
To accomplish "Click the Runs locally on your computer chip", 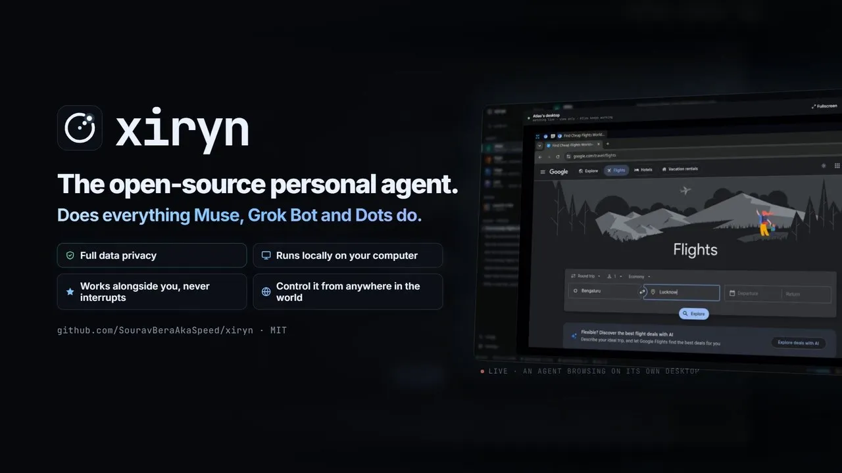I will tap(348, 256).
